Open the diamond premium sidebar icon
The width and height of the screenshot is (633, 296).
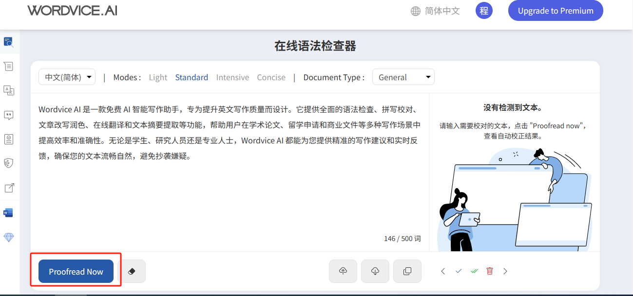(9, 237)
